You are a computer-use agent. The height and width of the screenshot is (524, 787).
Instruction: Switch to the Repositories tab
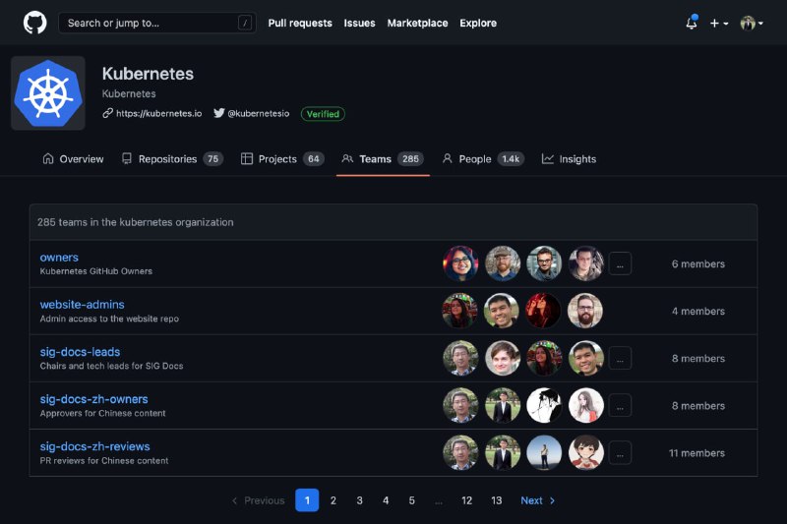coord(172,159)
